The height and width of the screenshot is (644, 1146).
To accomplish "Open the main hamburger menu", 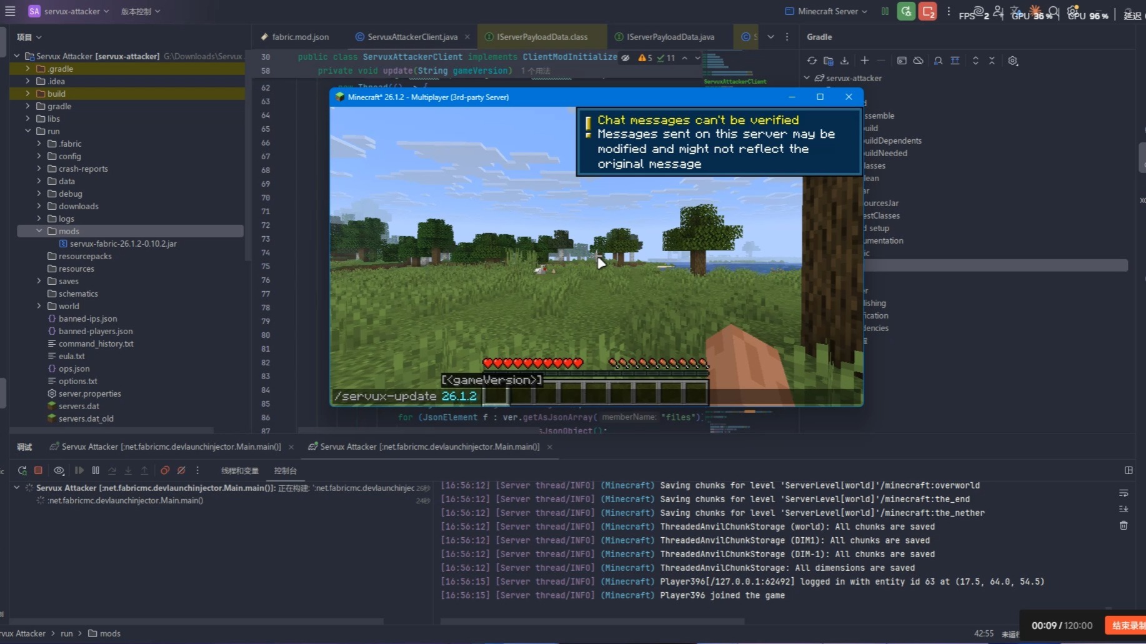I will pos(10,11).
